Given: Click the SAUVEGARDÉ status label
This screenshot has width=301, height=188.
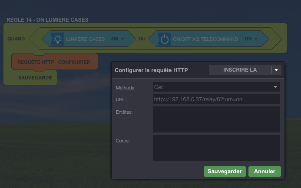Looking at the screenshot, I should [35, 78].
